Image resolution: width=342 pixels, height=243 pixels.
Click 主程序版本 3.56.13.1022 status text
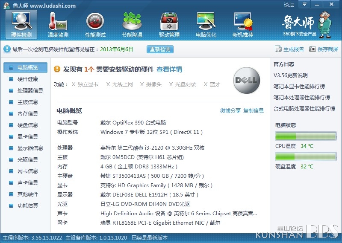[x=32, y=238]
